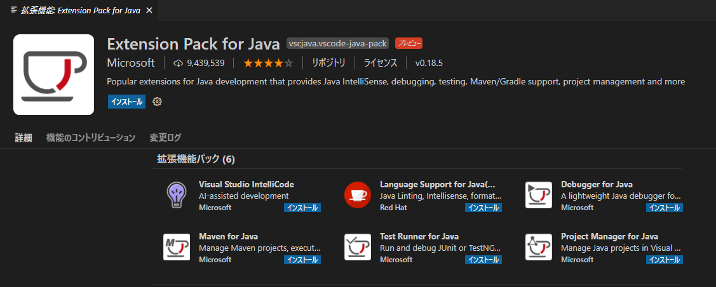Open the Test Runner for Java title
This screenshot has width=716, height=287.
419,236
